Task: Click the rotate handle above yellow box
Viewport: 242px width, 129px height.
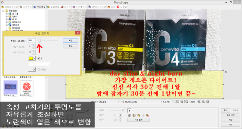Action: tap(144, 65)
